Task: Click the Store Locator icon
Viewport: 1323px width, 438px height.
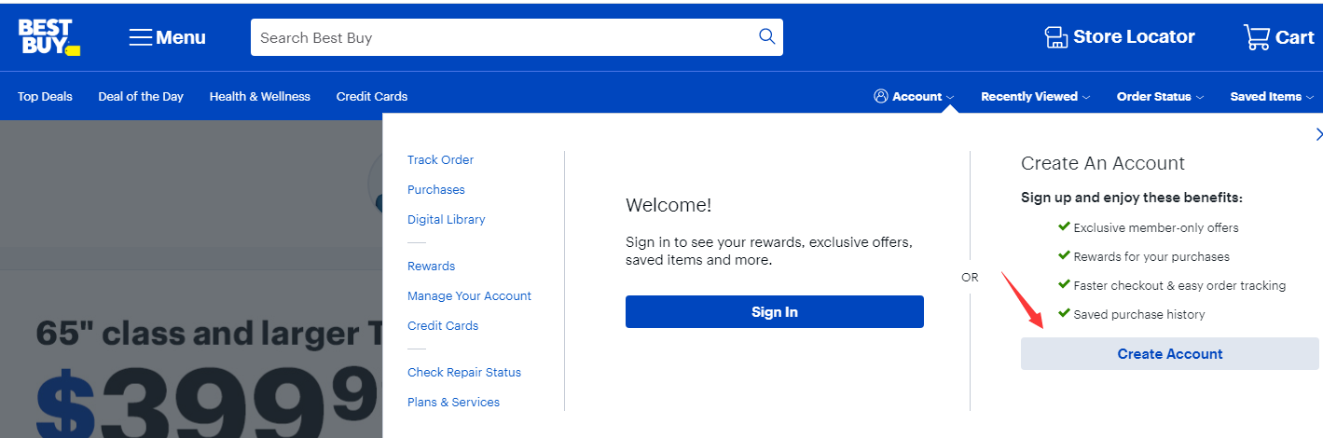Action: click(1055, 37)
